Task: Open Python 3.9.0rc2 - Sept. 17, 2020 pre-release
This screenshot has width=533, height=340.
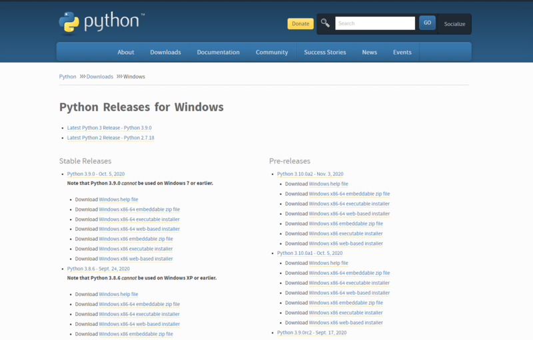Action: [x=312, y=333]
